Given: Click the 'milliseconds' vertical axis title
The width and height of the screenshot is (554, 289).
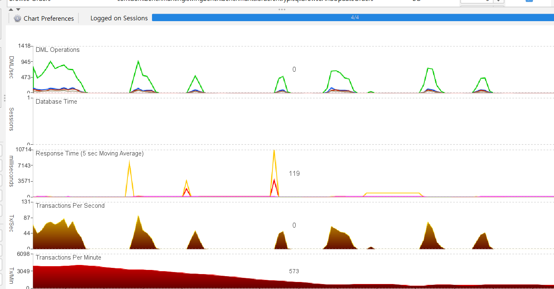Looking at the screenshot, I should [x=12, y=171].
